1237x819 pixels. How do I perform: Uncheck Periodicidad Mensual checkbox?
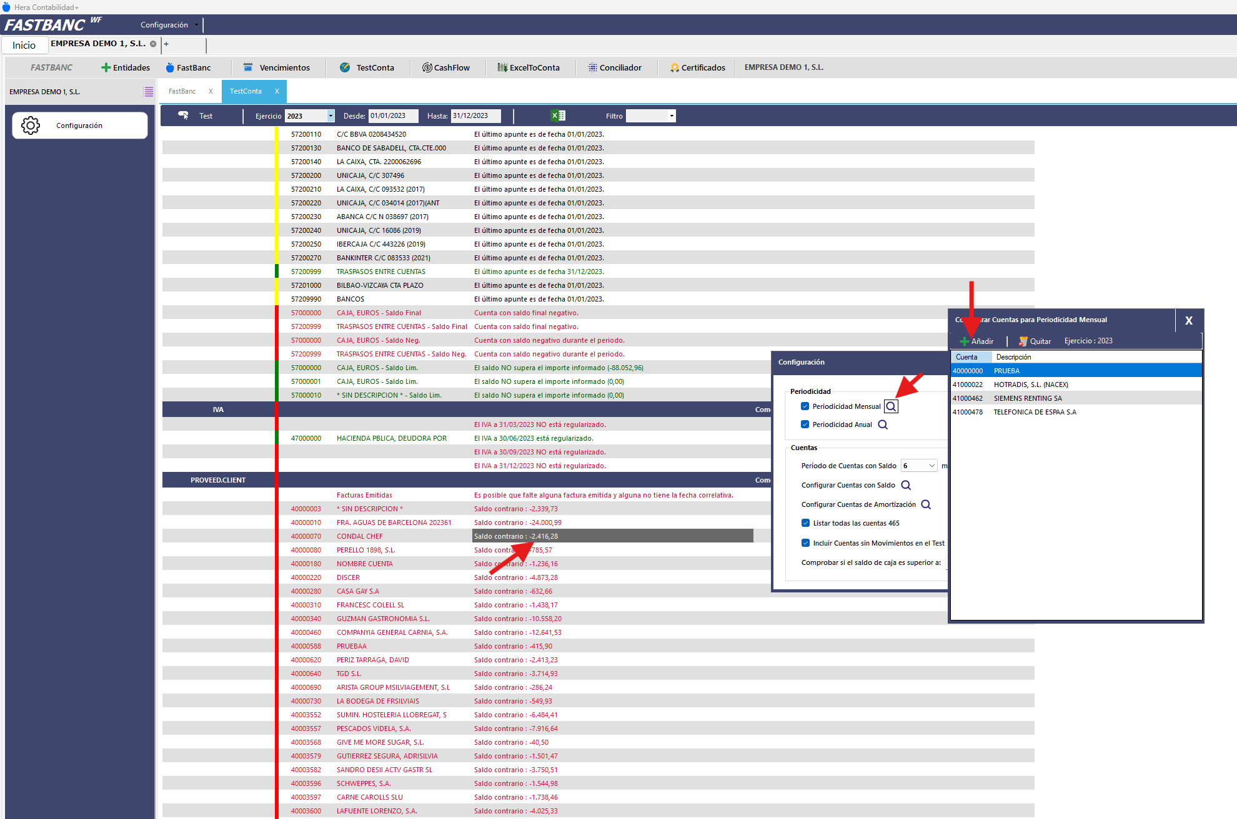[805, 406]
